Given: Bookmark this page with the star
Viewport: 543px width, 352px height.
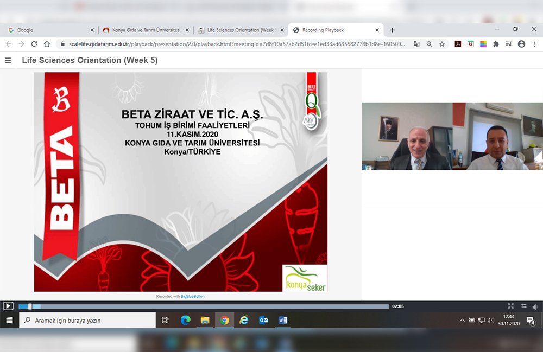Looking at the screenshot, I should pos(442,44).
